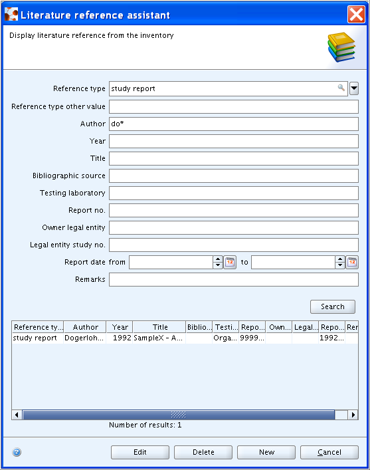Click the Delete button
The height and width of the screenshot is (470, 370).
[x=203, y=452]
